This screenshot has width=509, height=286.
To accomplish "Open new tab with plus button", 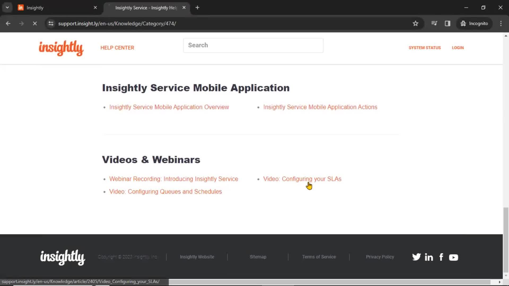I will 197,8.
